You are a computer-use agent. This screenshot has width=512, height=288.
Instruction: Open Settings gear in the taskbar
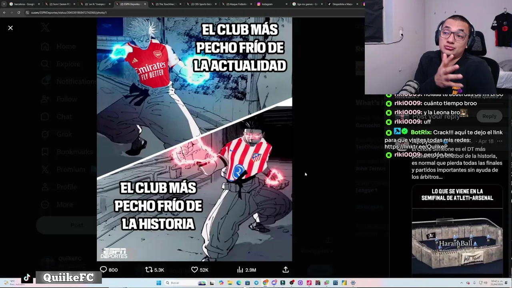(353, 283)
